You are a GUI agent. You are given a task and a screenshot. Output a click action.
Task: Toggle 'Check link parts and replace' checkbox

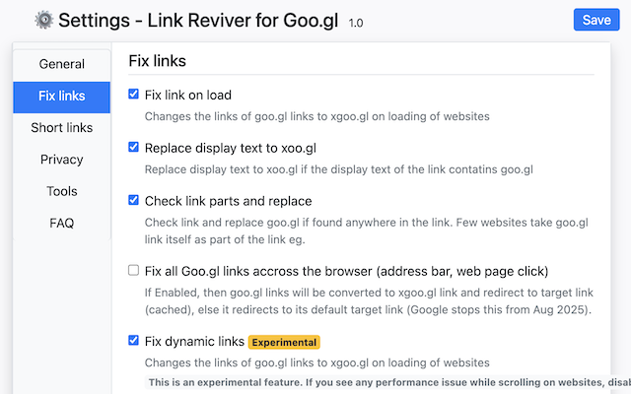point(134,201)
